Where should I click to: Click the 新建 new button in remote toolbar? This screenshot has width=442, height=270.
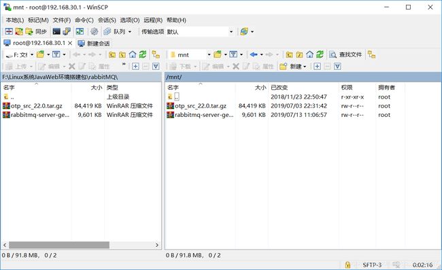[x=290, y=66]
